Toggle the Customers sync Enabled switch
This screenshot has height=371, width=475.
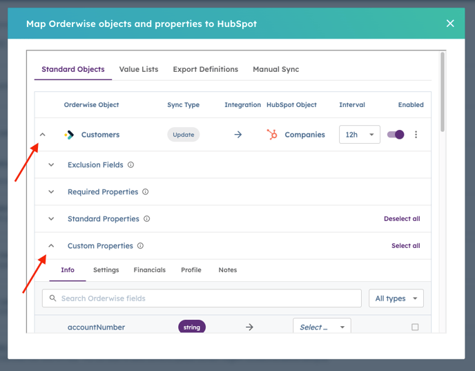tap(396, 134)
